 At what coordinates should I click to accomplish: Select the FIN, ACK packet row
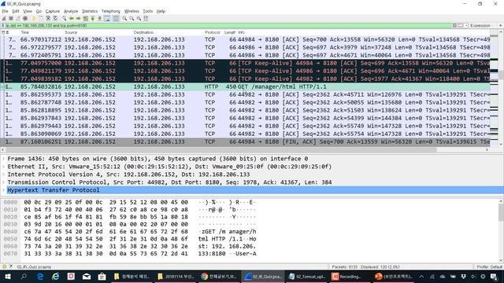click(x=245, y=141)
